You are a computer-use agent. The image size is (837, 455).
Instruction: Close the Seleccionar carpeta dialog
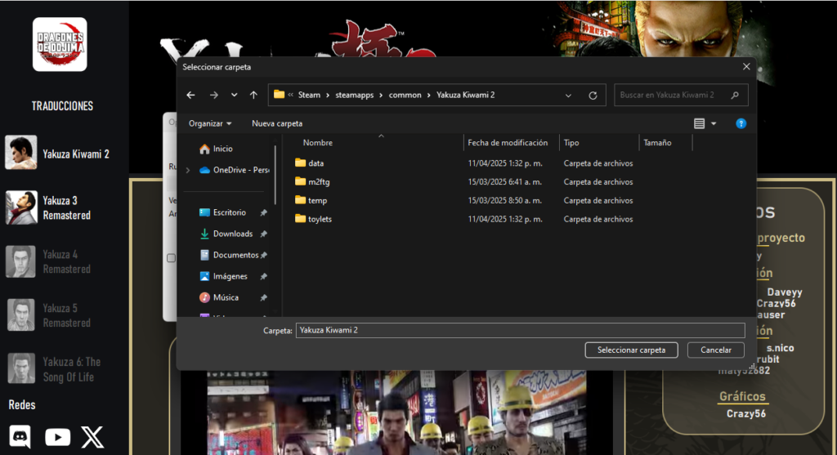tap(746, 67)
